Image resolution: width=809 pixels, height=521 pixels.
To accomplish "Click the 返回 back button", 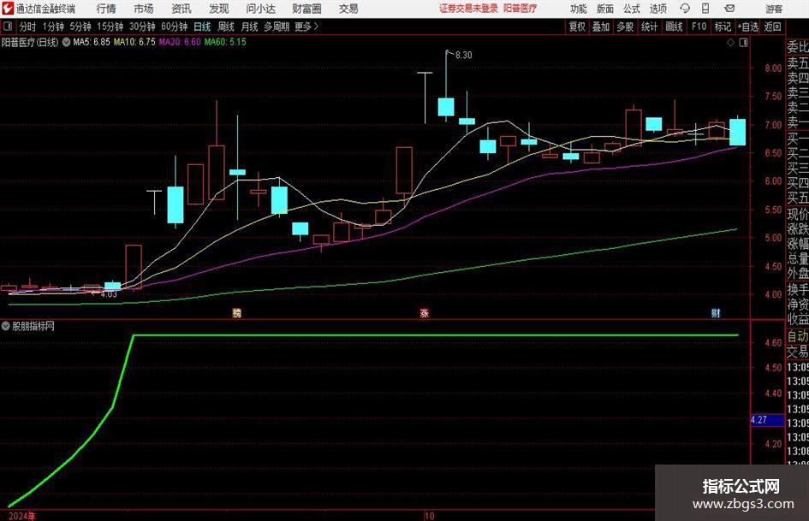I will click(x=772, y=27).
